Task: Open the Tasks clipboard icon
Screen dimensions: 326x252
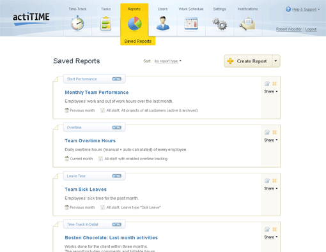Action: pyautogui.click(x=106, y=24)
